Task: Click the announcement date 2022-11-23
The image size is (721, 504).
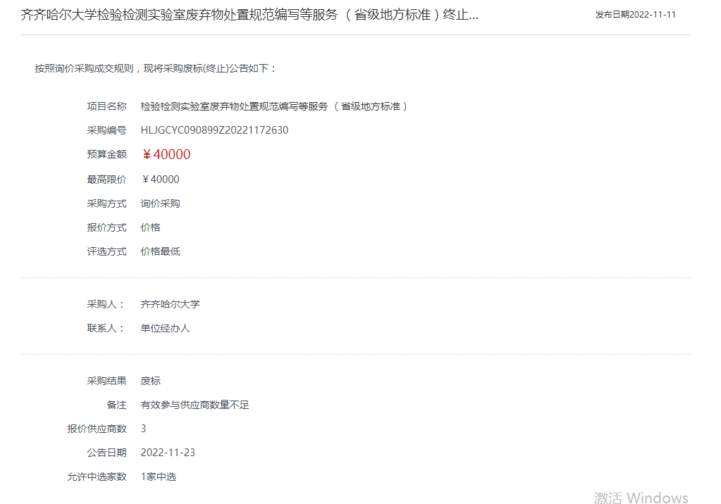Action: (x=171, y=453)
